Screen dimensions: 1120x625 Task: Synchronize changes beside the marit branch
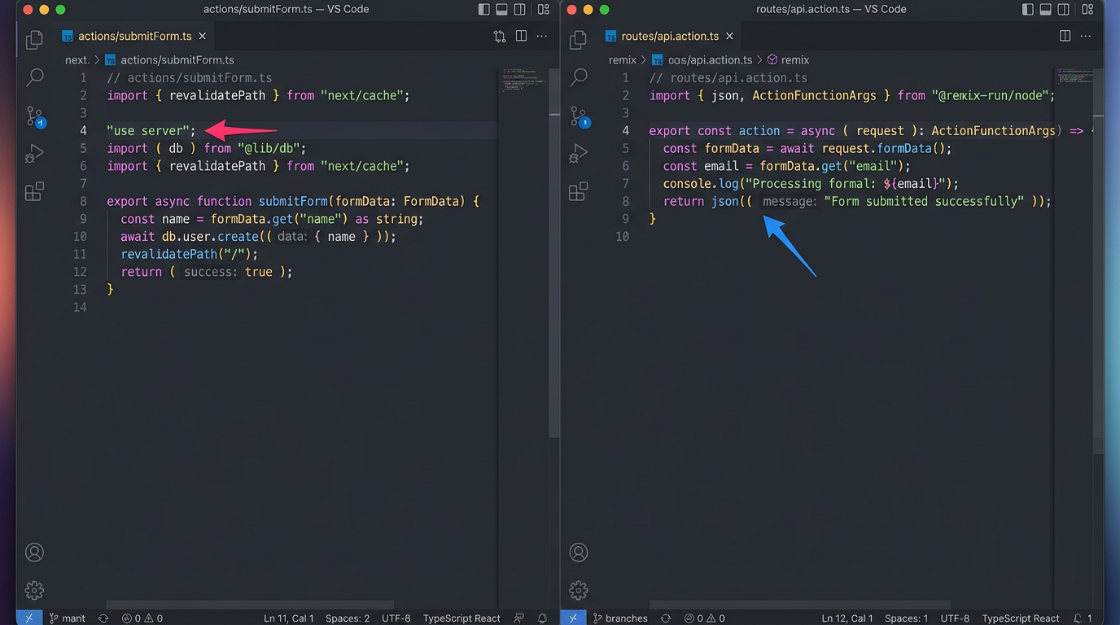click(103, 618)
